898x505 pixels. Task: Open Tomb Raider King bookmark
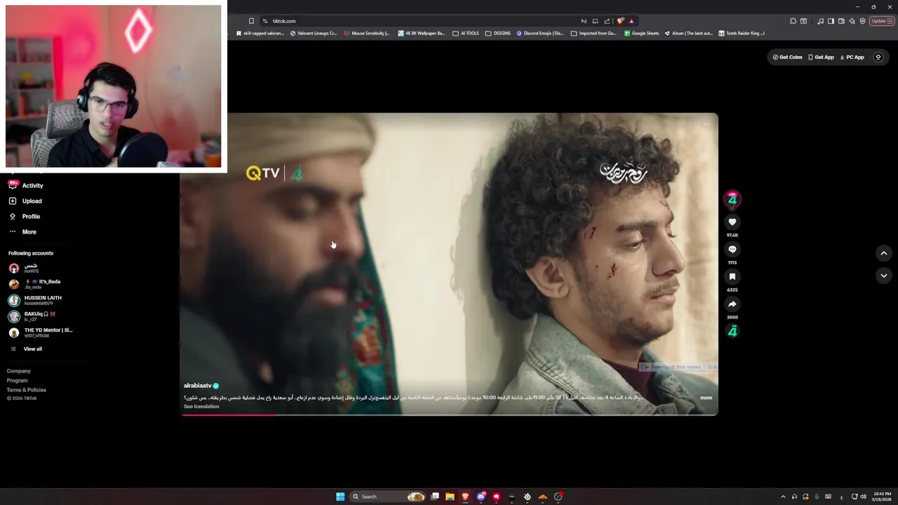(x=742, y=33)
